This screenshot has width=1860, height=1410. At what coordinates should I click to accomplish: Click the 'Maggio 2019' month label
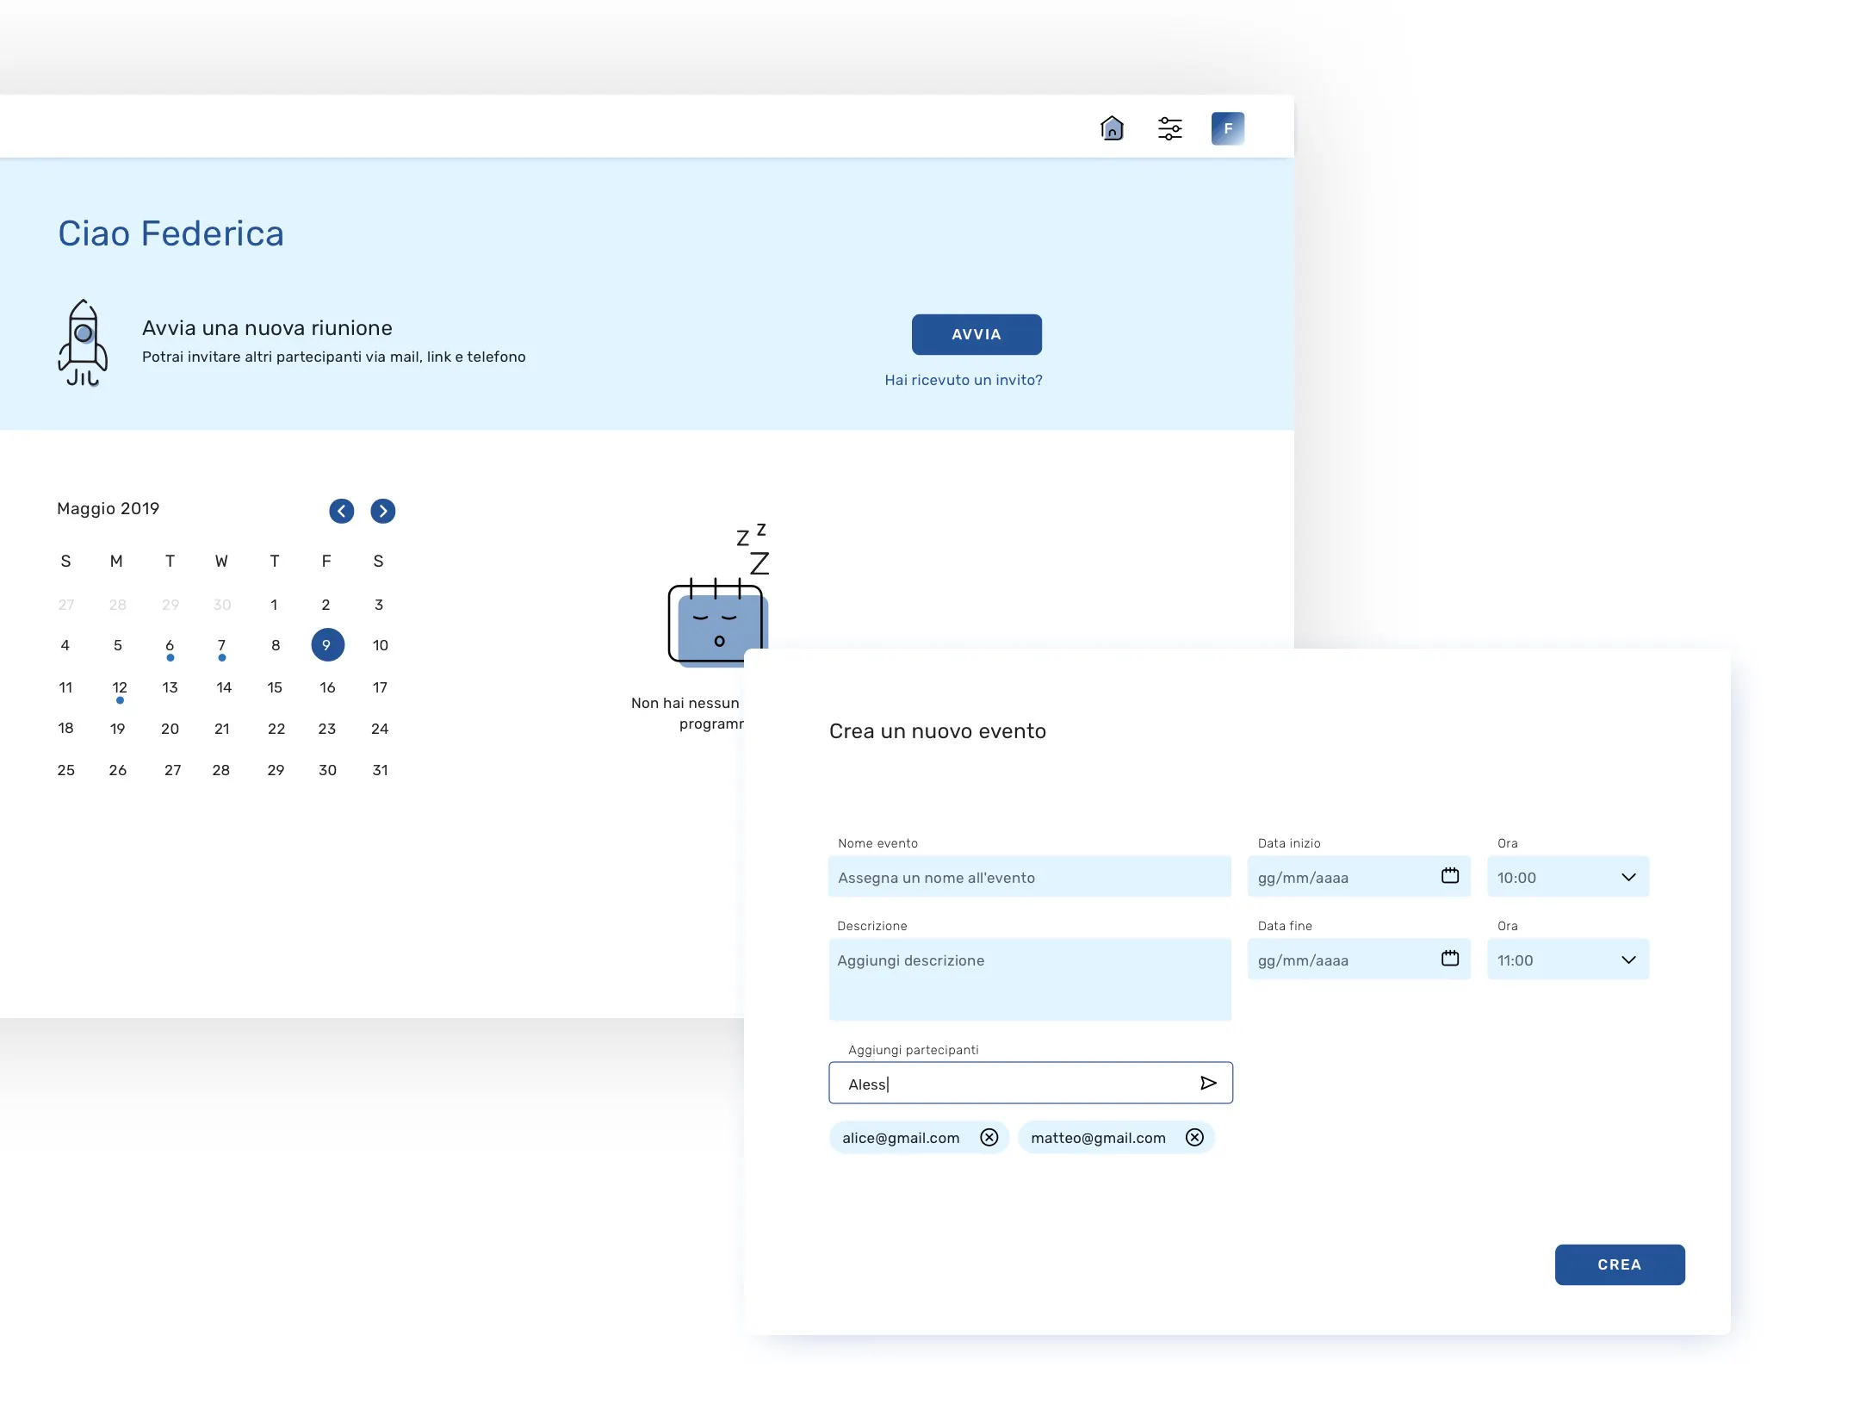pos(108,508)
